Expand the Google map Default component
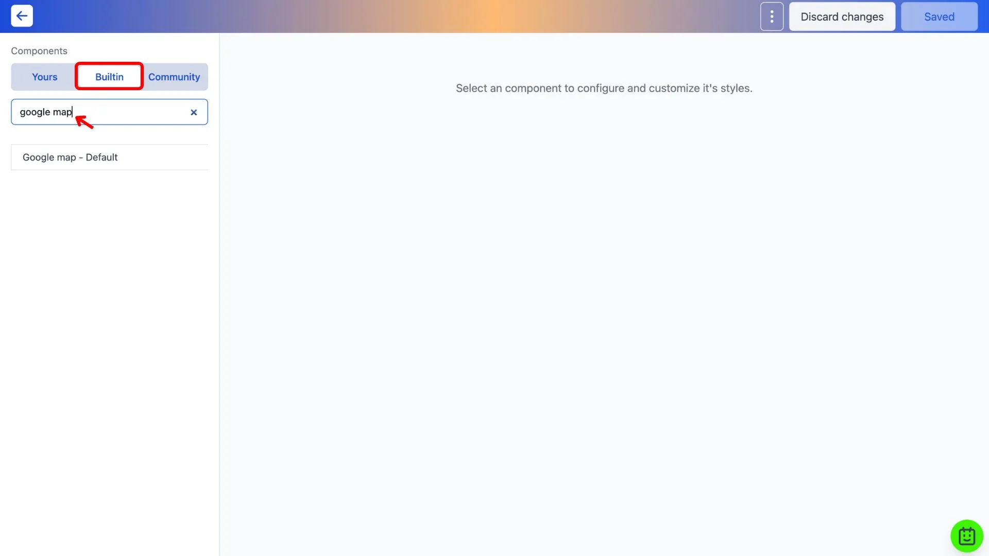This screenshot has height=556, width=989. [70, 157]
